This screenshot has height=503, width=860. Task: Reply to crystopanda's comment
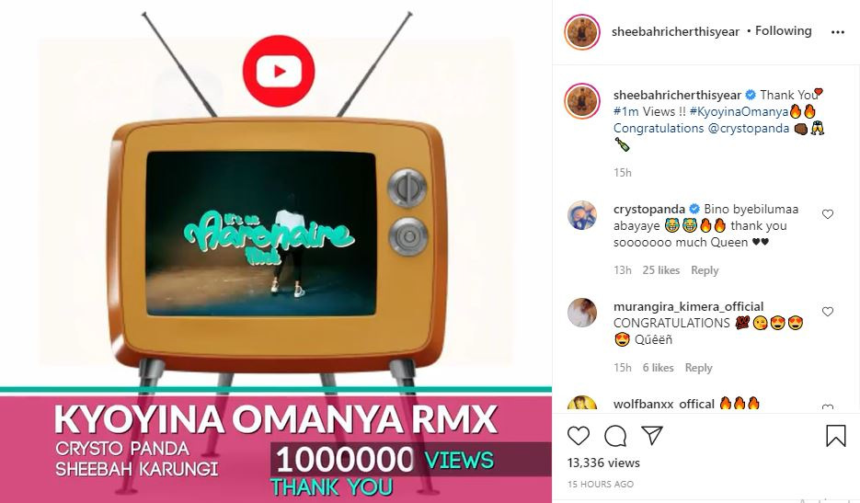[x=705, y=270]
